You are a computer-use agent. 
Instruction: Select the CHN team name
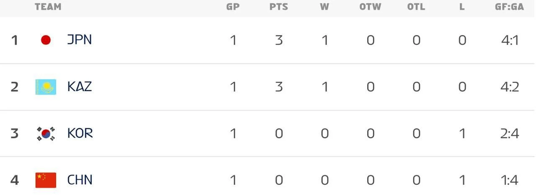pos(80,180)
